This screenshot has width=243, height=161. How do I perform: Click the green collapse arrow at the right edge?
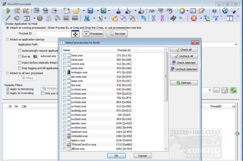237,133
